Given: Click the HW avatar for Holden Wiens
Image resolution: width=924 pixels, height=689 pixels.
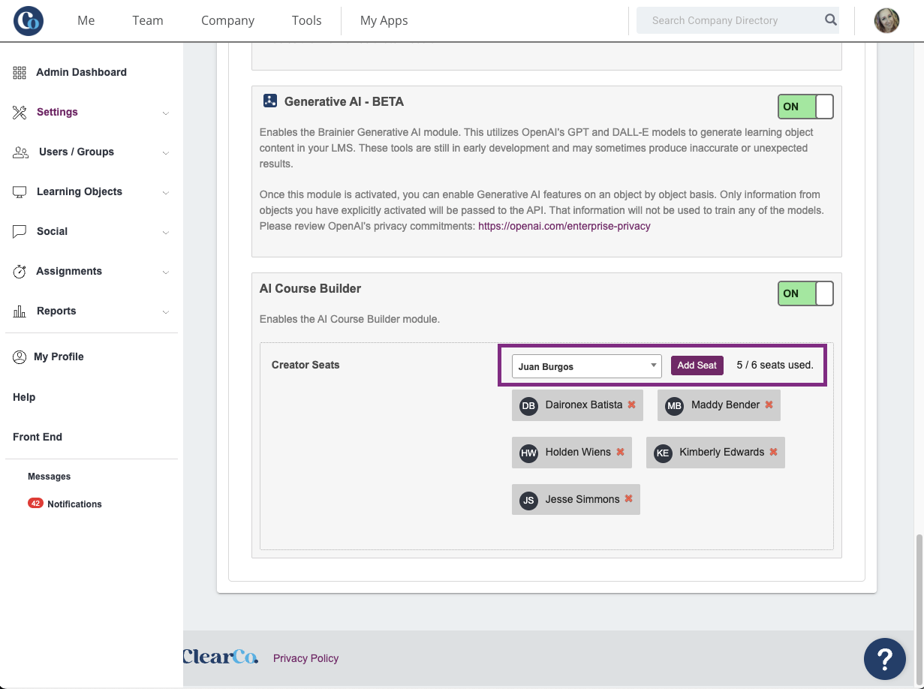Looking at the screenshot, I should 528,453.
